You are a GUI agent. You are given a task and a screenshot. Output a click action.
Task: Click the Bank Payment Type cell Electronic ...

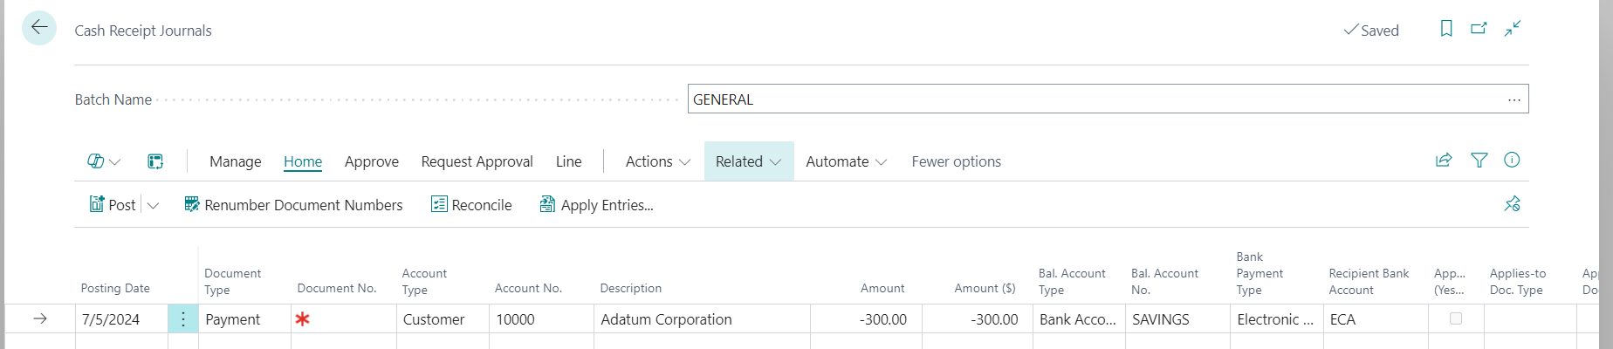tap(1277, 319)
